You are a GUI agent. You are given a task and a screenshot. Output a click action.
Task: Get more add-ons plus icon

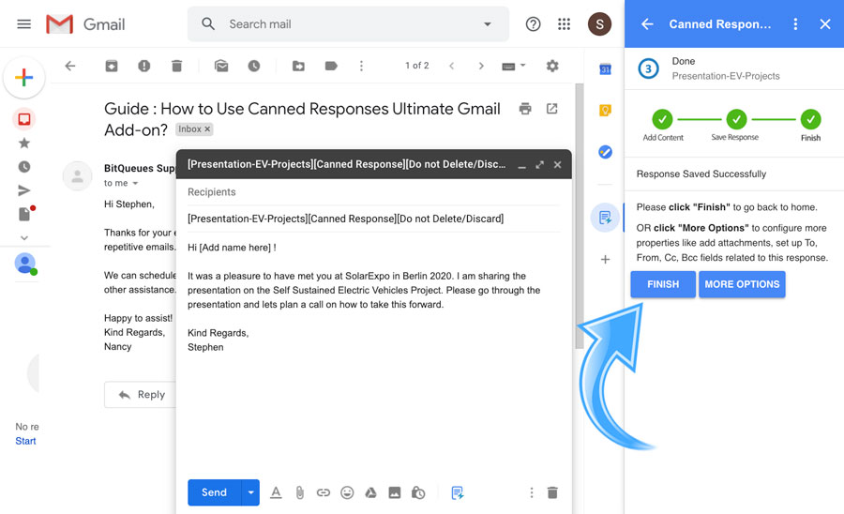pos(605,260)
